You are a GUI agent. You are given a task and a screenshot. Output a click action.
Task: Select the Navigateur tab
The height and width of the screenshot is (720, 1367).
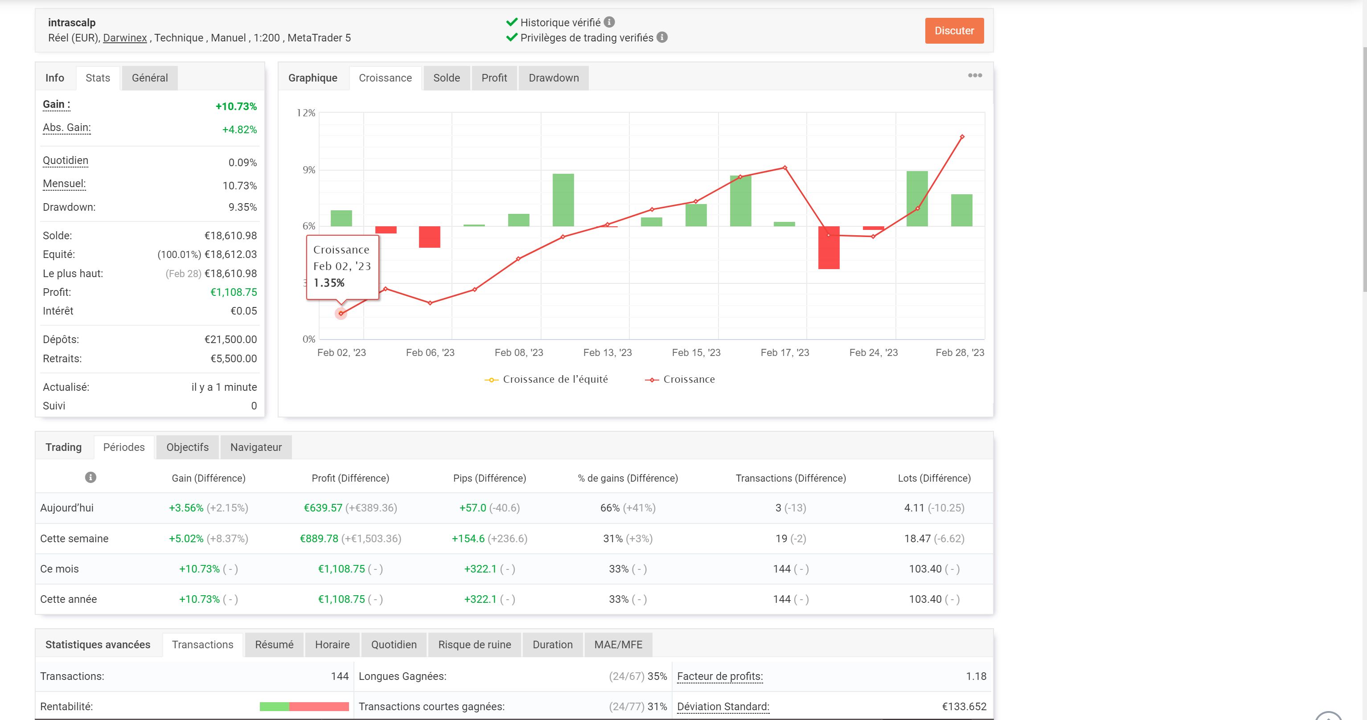click(x=256, y=447)
